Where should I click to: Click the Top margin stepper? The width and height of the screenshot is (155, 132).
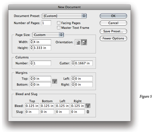point(31,79)
